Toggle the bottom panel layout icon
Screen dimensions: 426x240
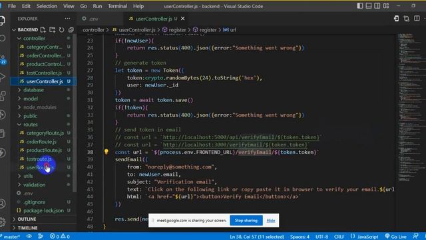[x=369, y=6]
